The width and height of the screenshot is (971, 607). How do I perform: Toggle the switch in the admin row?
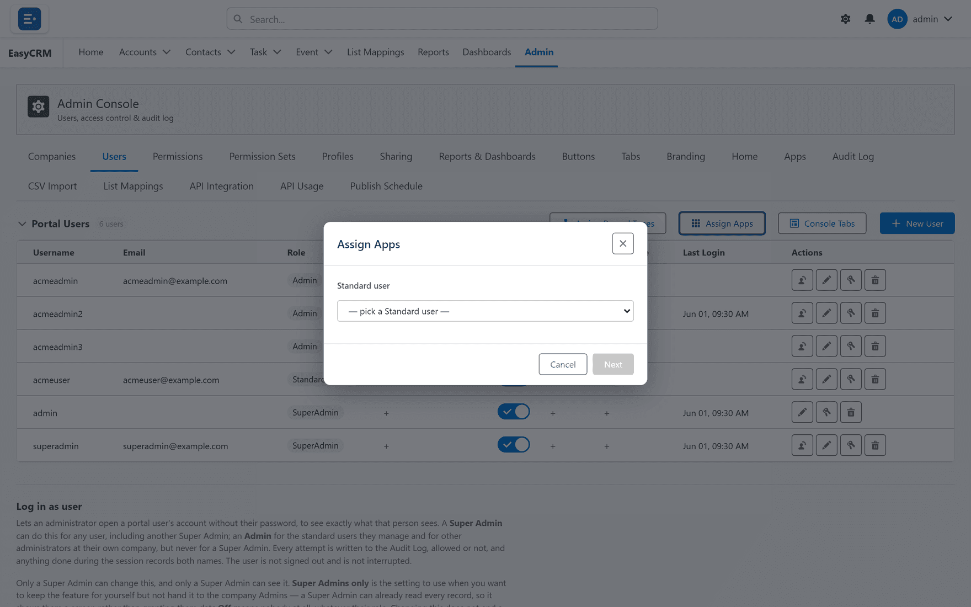click(x=514, y=412)
